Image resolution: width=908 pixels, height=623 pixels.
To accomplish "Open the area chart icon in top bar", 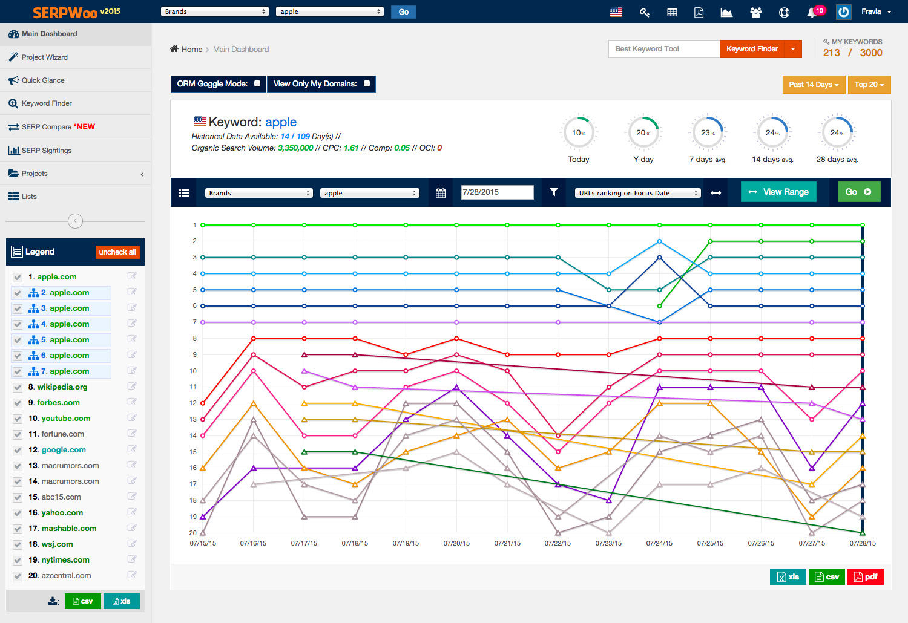I will 726,12.
